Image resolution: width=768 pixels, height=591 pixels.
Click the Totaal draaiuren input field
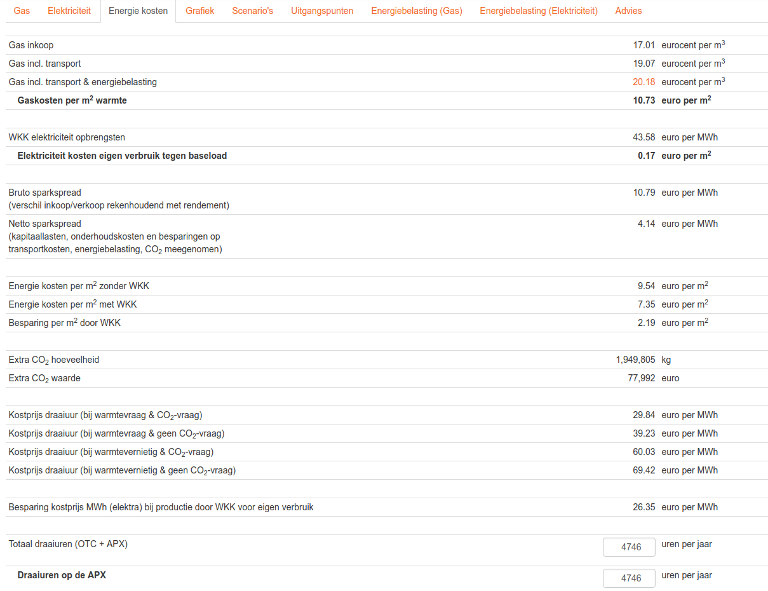[628, 547]
